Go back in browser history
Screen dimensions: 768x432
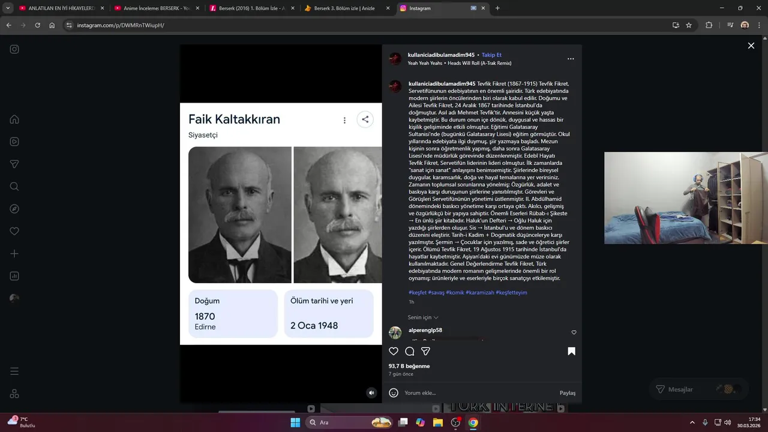[x=8, y=25]
